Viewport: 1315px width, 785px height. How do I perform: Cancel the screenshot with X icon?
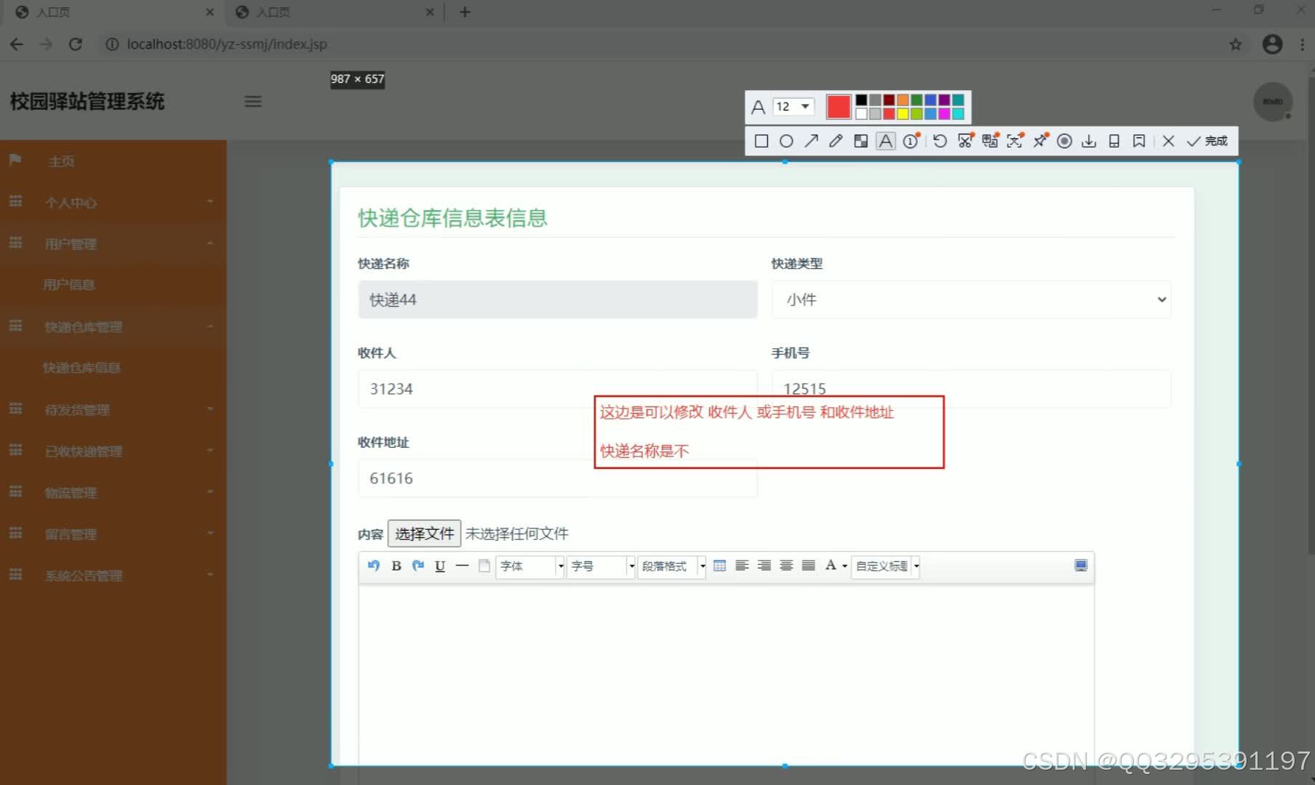tap(1168, 141)
